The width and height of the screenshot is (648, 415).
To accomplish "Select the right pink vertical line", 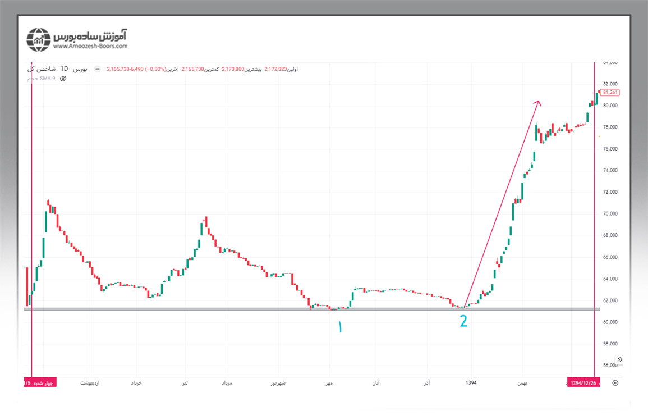I will click(594, 225).
